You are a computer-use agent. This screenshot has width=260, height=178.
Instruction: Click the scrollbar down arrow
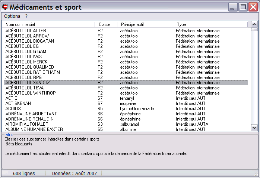[x=254, y=128]
